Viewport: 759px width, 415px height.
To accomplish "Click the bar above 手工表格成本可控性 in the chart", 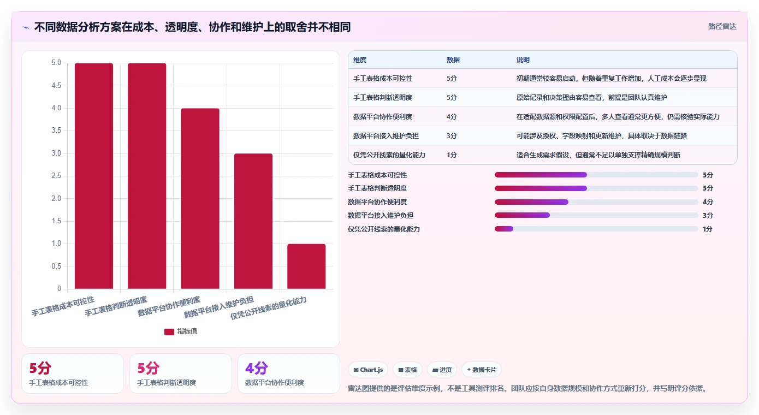I will pos(94,176).
